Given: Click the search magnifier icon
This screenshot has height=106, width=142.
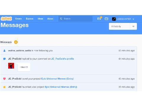Looking at the screenshot, I should [61, 19].
